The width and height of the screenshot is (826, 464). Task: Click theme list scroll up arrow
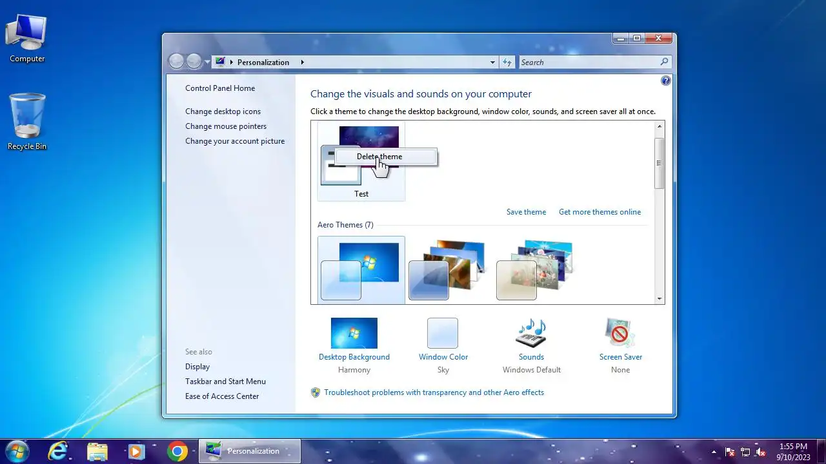tap(659, 126)
